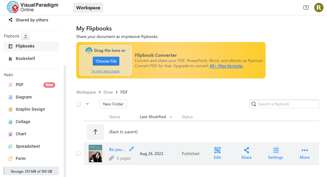Viewport: 327px width, 177px height.
Task: Click the Edit flipbook icon
Action: [x=217, y=150]
